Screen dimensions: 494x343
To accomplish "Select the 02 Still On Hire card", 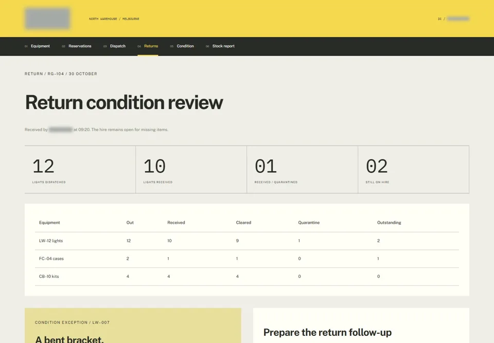I will pyautogui.click(x=414, y=170).
